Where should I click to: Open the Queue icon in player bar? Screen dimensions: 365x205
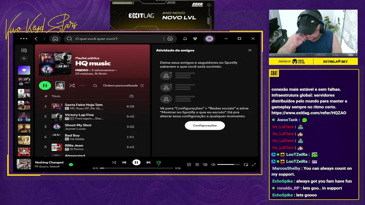(197, 165)
